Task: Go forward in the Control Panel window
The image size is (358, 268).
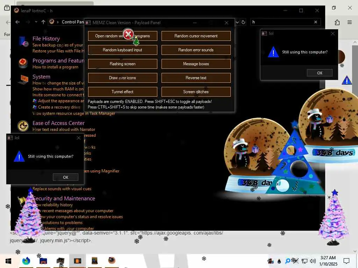Action: (28, 22)
